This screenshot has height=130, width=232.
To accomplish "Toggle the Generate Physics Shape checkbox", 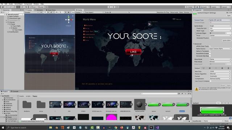I will pos(210,38).
